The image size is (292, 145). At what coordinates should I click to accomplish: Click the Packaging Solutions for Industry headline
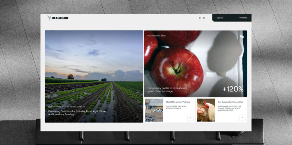coord(77,113)
